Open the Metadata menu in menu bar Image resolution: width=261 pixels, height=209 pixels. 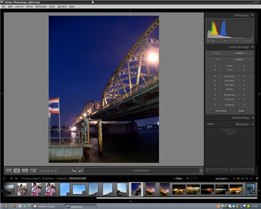[x=41, y=6]
